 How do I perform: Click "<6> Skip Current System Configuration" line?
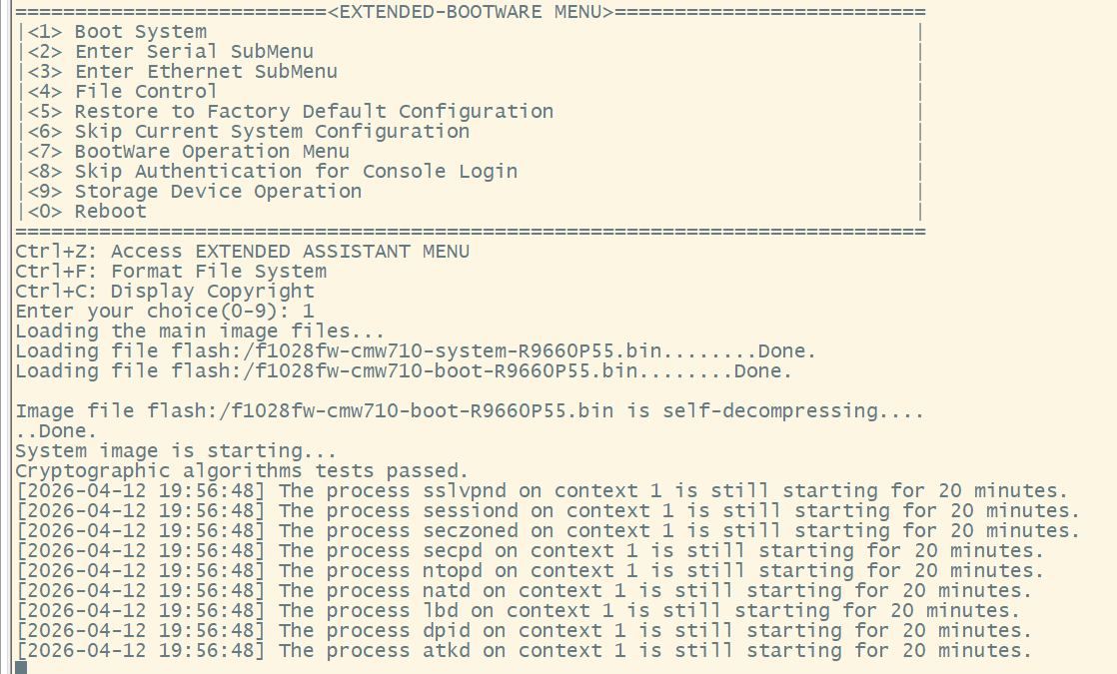coord(248,132)
